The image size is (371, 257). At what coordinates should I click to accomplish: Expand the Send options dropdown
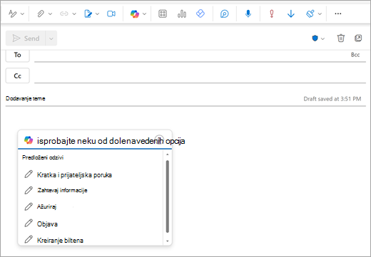pos(51,38)
